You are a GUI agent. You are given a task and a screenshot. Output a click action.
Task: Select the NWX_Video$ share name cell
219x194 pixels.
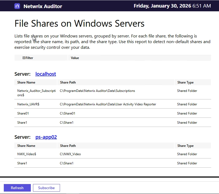27,154
